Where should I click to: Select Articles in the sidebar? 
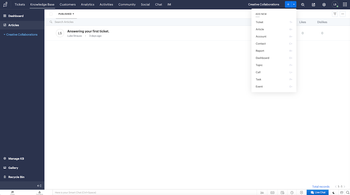[x=22, y=25]
